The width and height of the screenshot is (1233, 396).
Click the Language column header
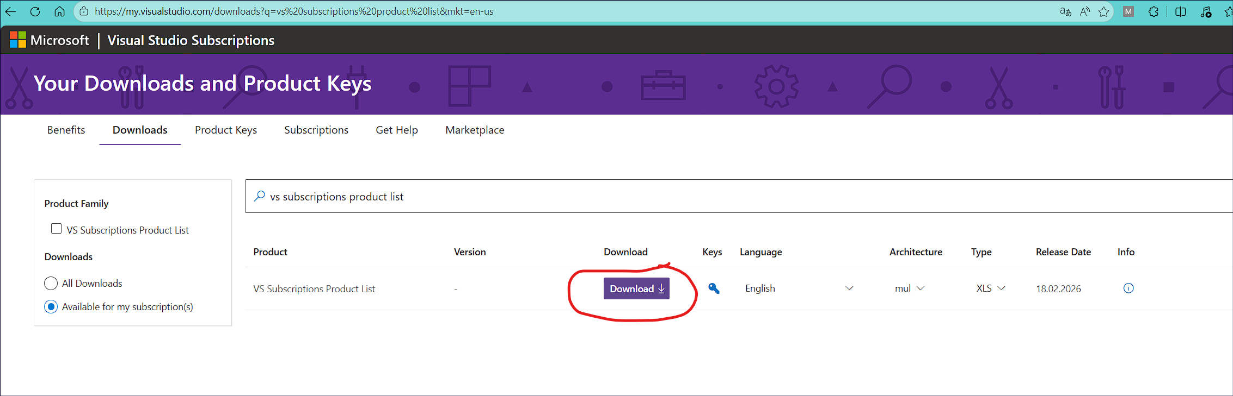pos(760,252)
